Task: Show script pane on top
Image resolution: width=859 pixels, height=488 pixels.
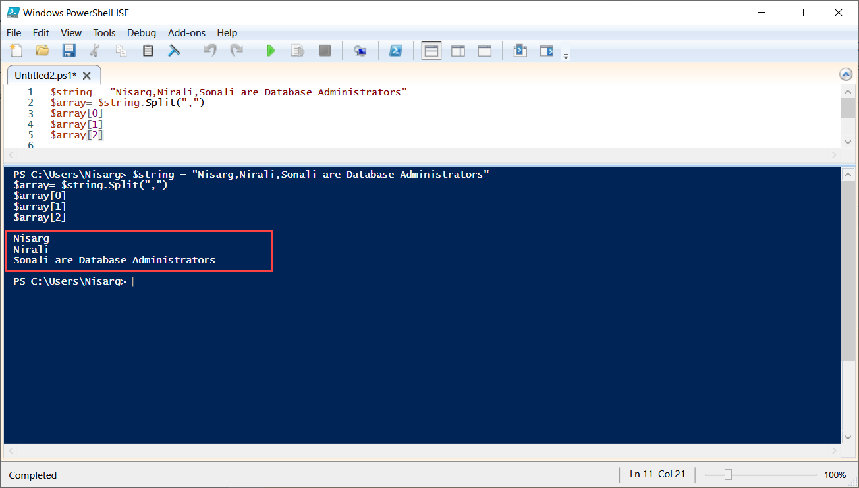Action: click(431, 50)
